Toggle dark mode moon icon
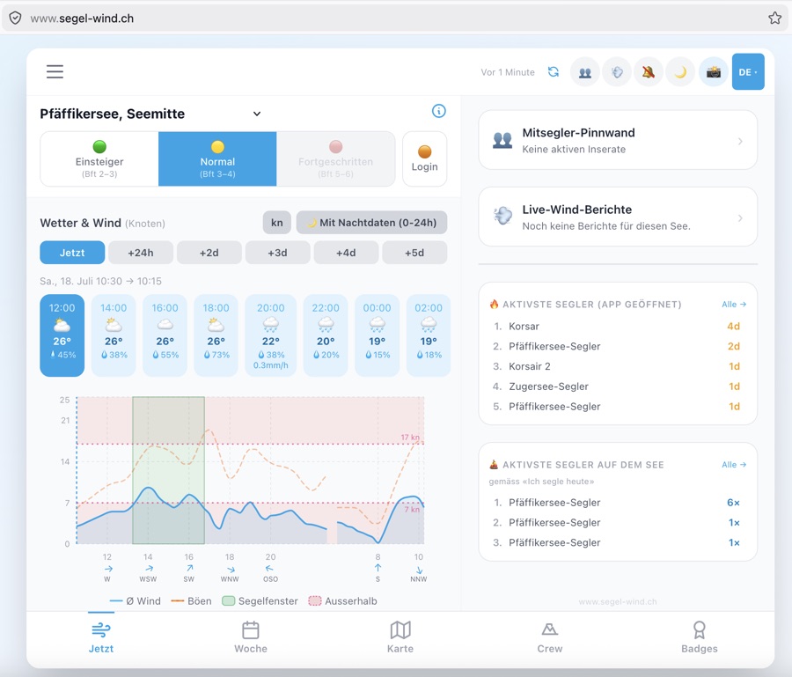Viewport: 792px width, 677px height. click(680, 72)
